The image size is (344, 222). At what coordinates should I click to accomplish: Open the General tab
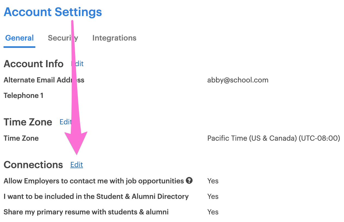coord(20,38)
